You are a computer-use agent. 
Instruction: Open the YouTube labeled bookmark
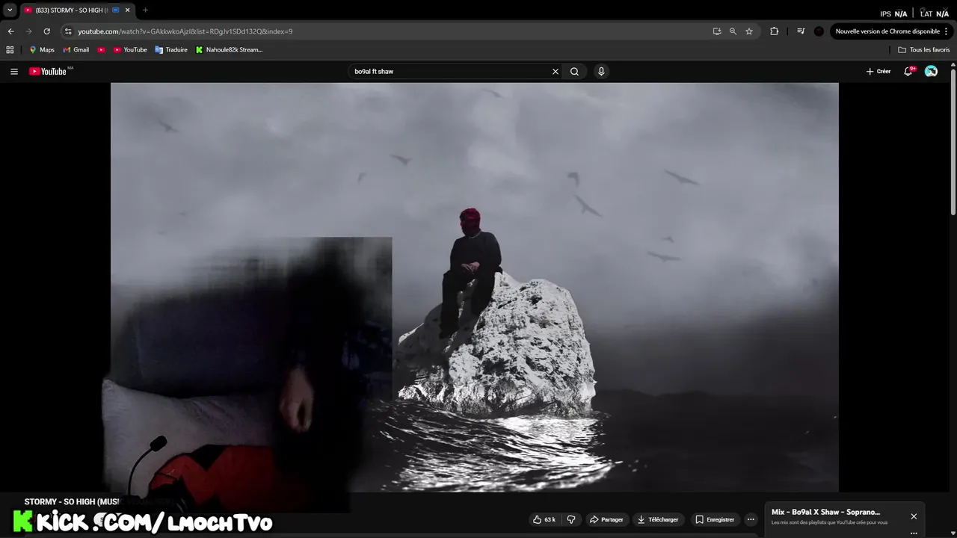click(130, 50)
